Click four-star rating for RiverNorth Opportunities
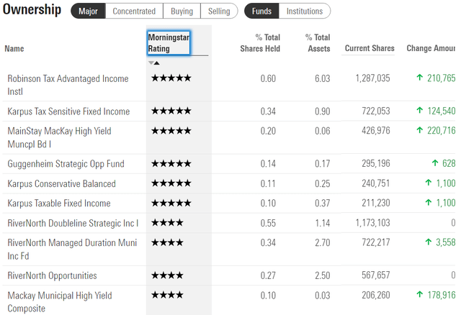461x315 pixels. (167, 275)
